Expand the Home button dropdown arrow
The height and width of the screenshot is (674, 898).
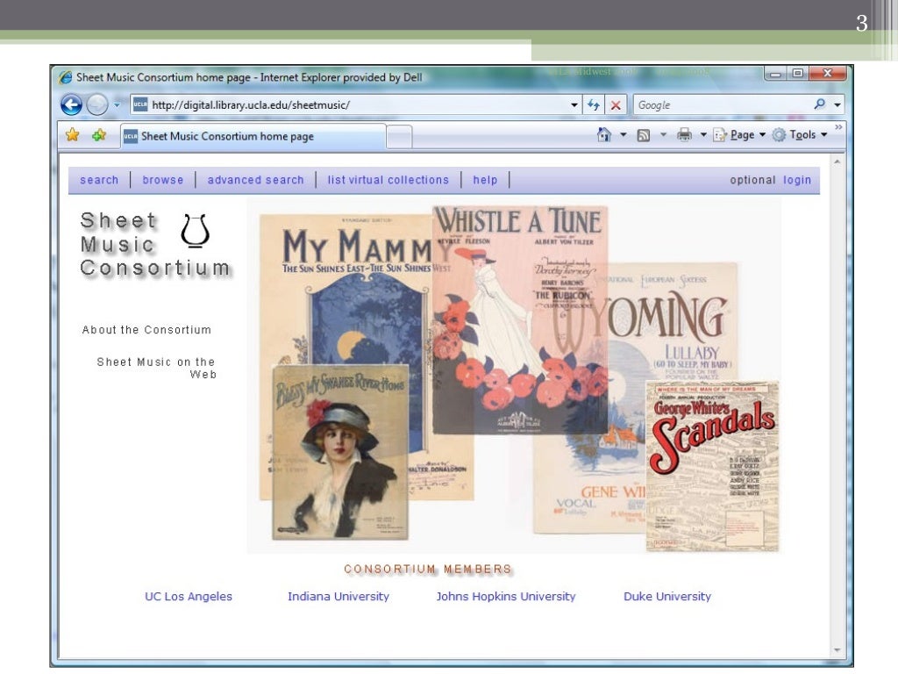pyautogui.click(x=624, y=134)
